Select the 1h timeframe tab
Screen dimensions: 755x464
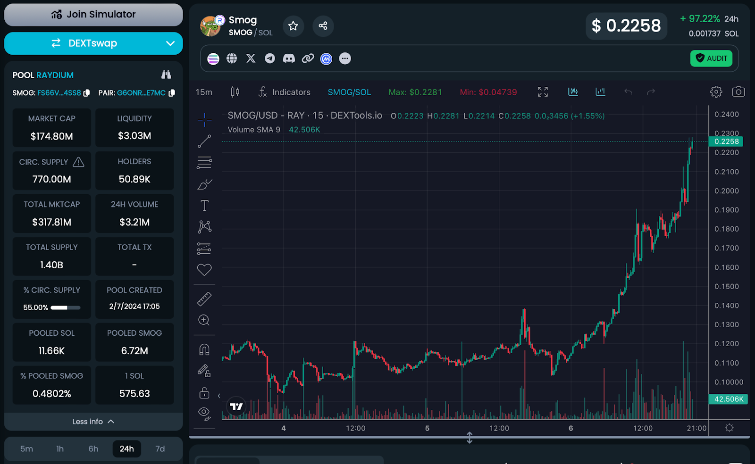tap(60, 448)
